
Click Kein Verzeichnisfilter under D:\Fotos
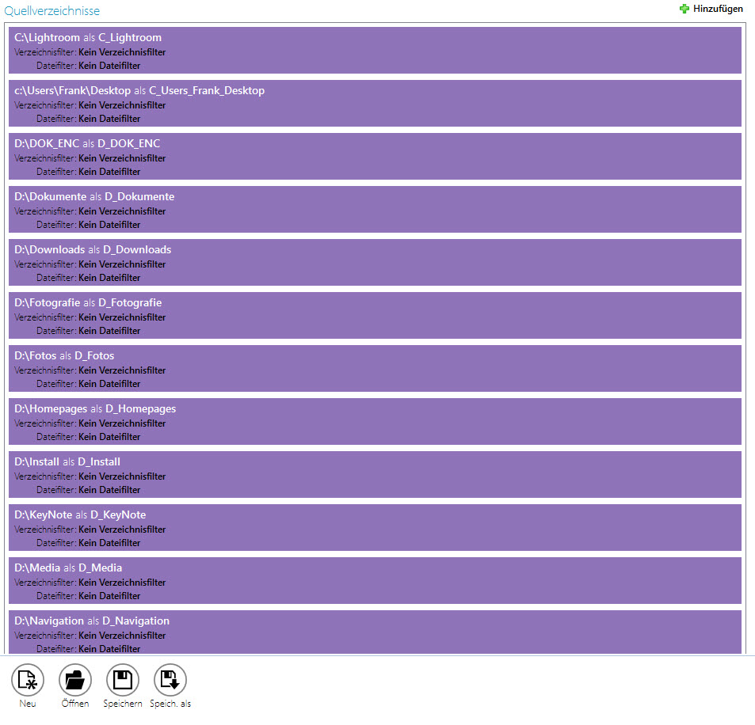[122, 370]
